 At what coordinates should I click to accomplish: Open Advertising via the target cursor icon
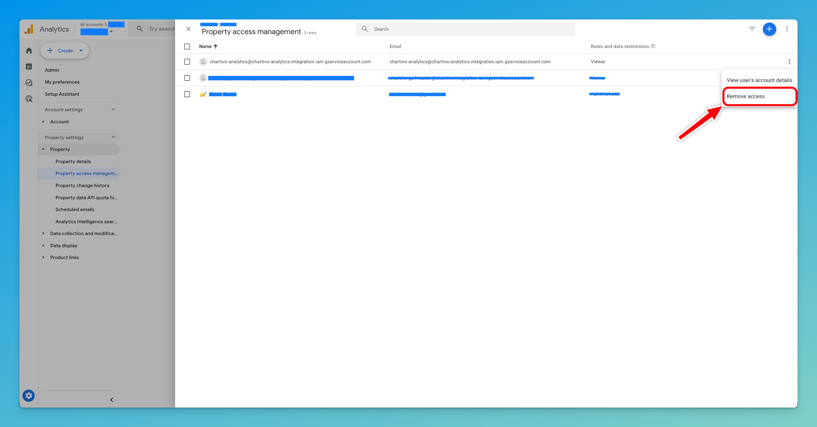coord(28,99)
